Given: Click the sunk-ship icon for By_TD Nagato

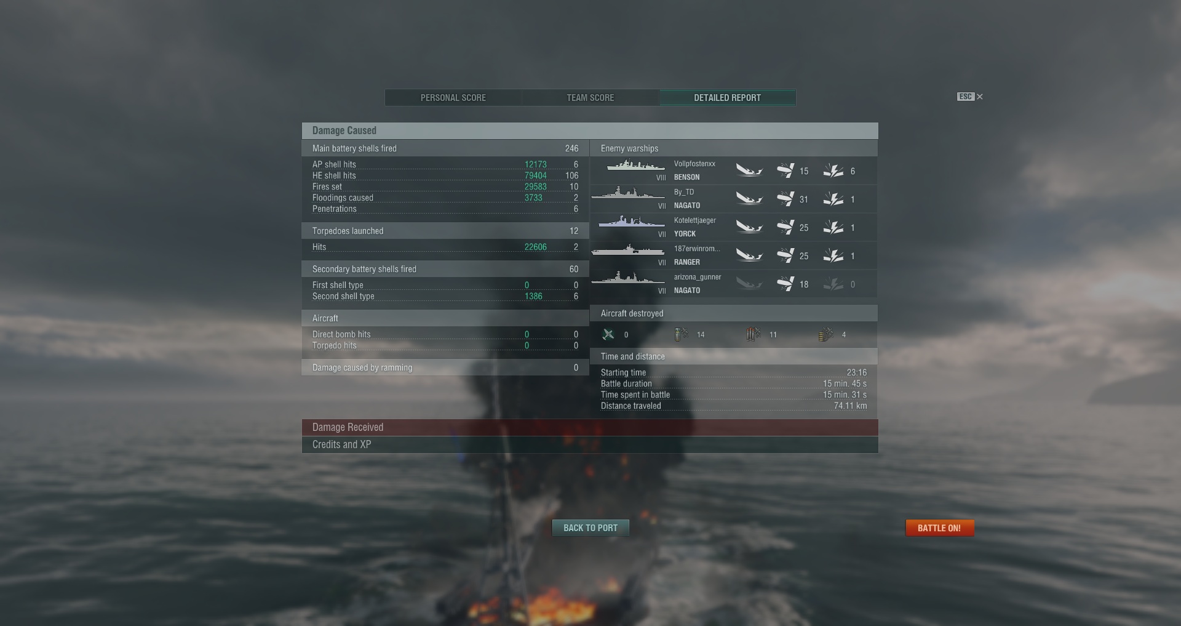Looking at the screenshot, I should click(x=749, y=199).
